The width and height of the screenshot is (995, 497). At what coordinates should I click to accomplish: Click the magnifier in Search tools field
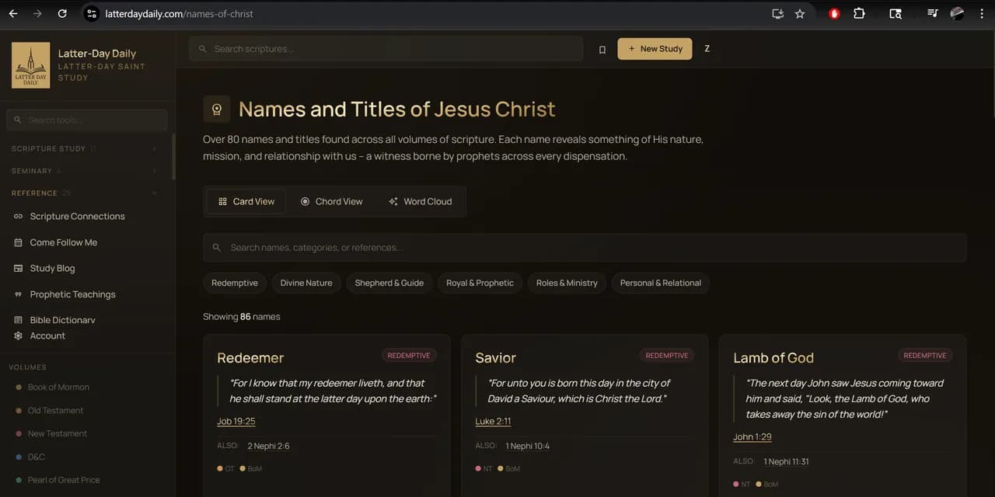pos(18,120)
